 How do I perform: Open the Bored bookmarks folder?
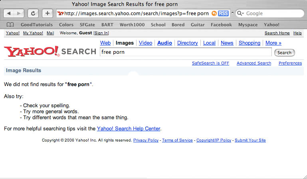[178, 25]
